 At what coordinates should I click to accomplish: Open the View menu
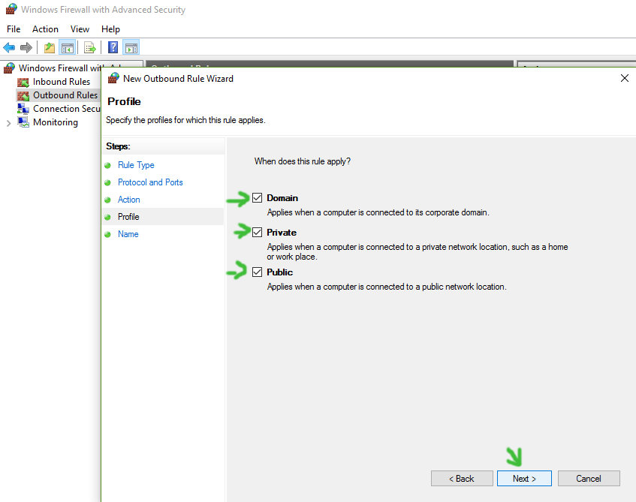80,29
